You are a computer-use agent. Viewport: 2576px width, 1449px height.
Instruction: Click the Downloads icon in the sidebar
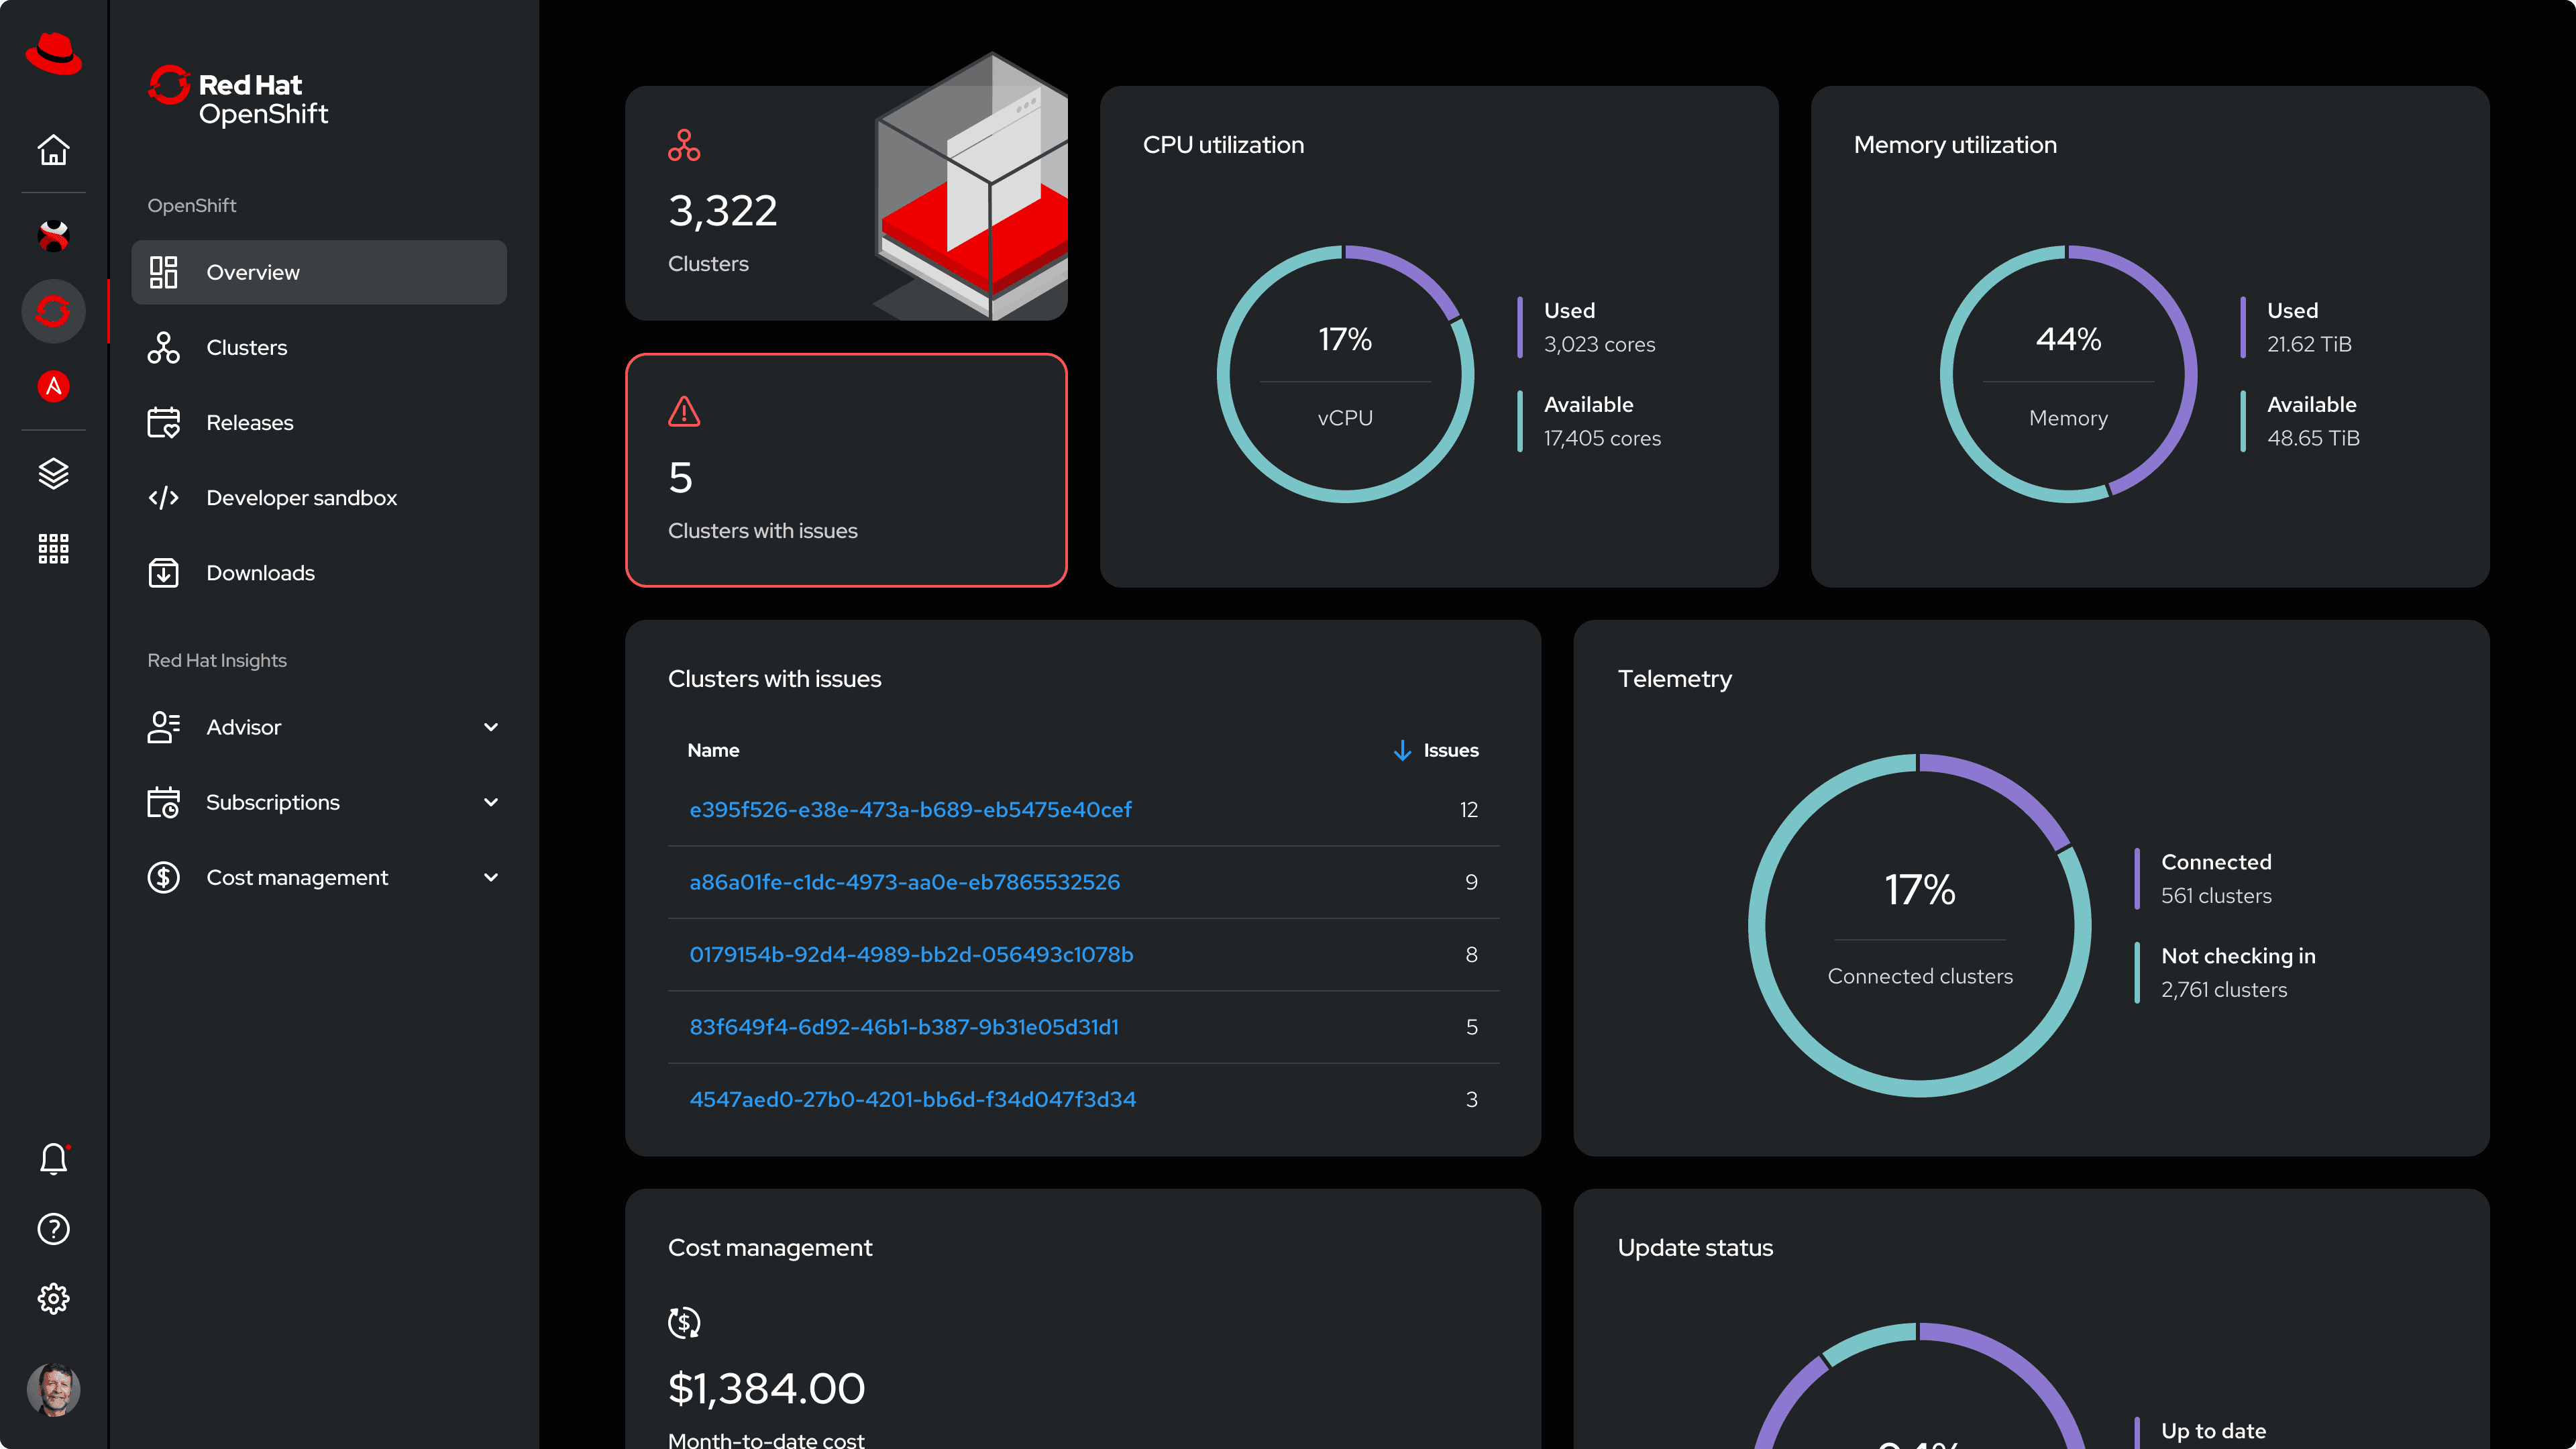pos(163,573)
